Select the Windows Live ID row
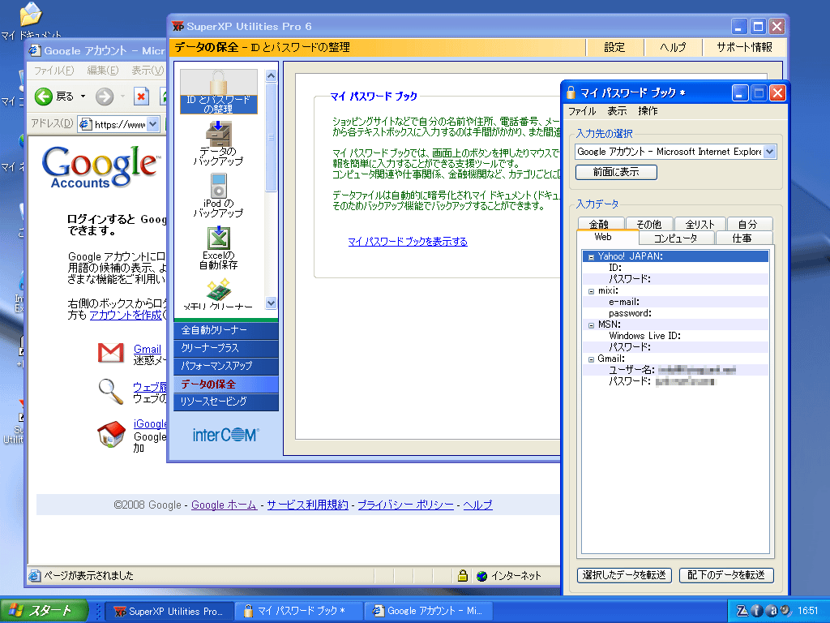Viewport: 830px width, 623px height. coord(675,336)
